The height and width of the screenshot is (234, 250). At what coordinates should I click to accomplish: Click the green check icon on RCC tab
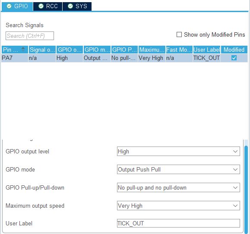[x=41, y=6]
